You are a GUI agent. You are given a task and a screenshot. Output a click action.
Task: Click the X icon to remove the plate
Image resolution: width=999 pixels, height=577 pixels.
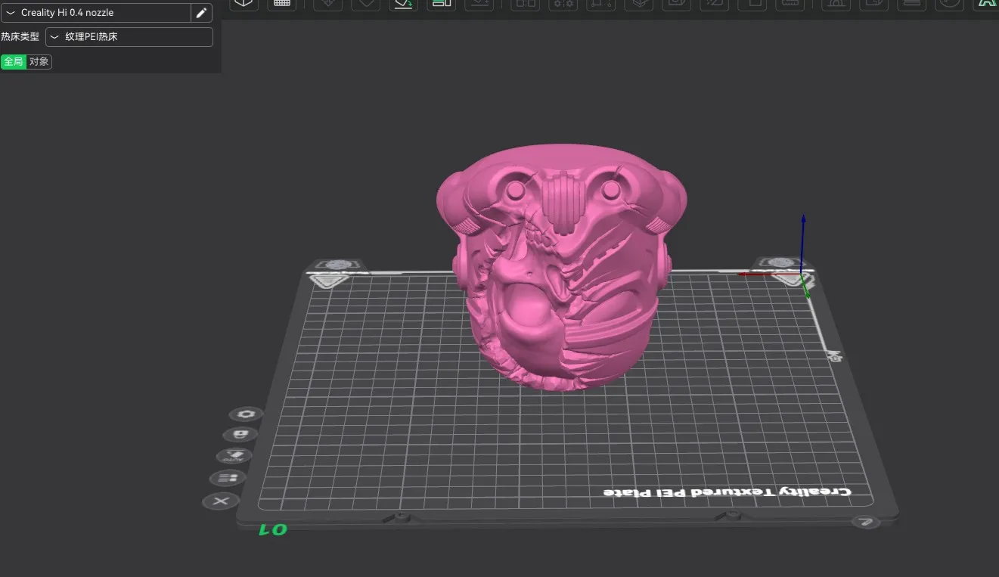221,501
